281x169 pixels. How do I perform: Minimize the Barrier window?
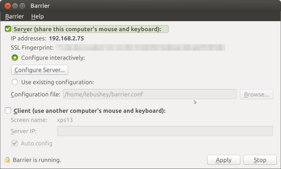click(15, 6)
